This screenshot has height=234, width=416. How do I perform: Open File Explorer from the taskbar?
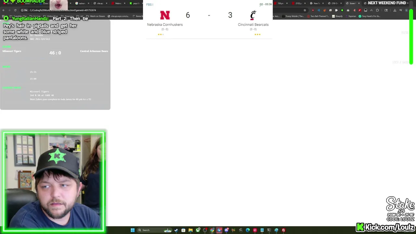pos(190,230)
